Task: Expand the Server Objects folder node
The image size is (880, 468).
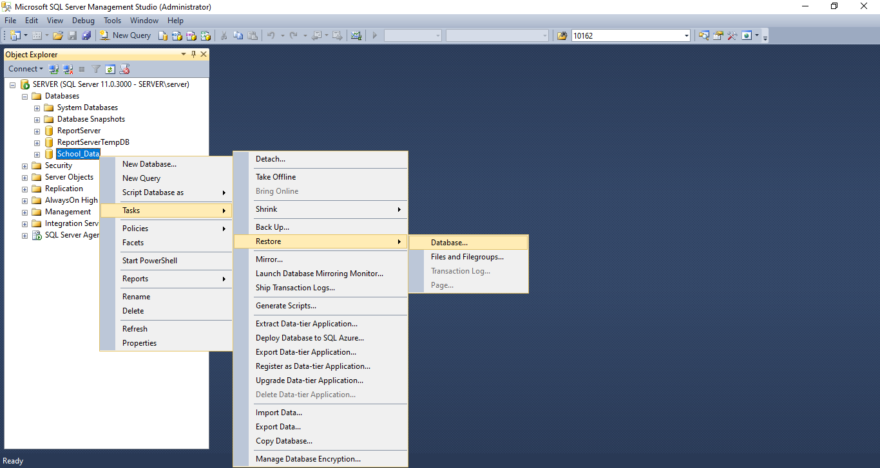Action: pos(24,177)
